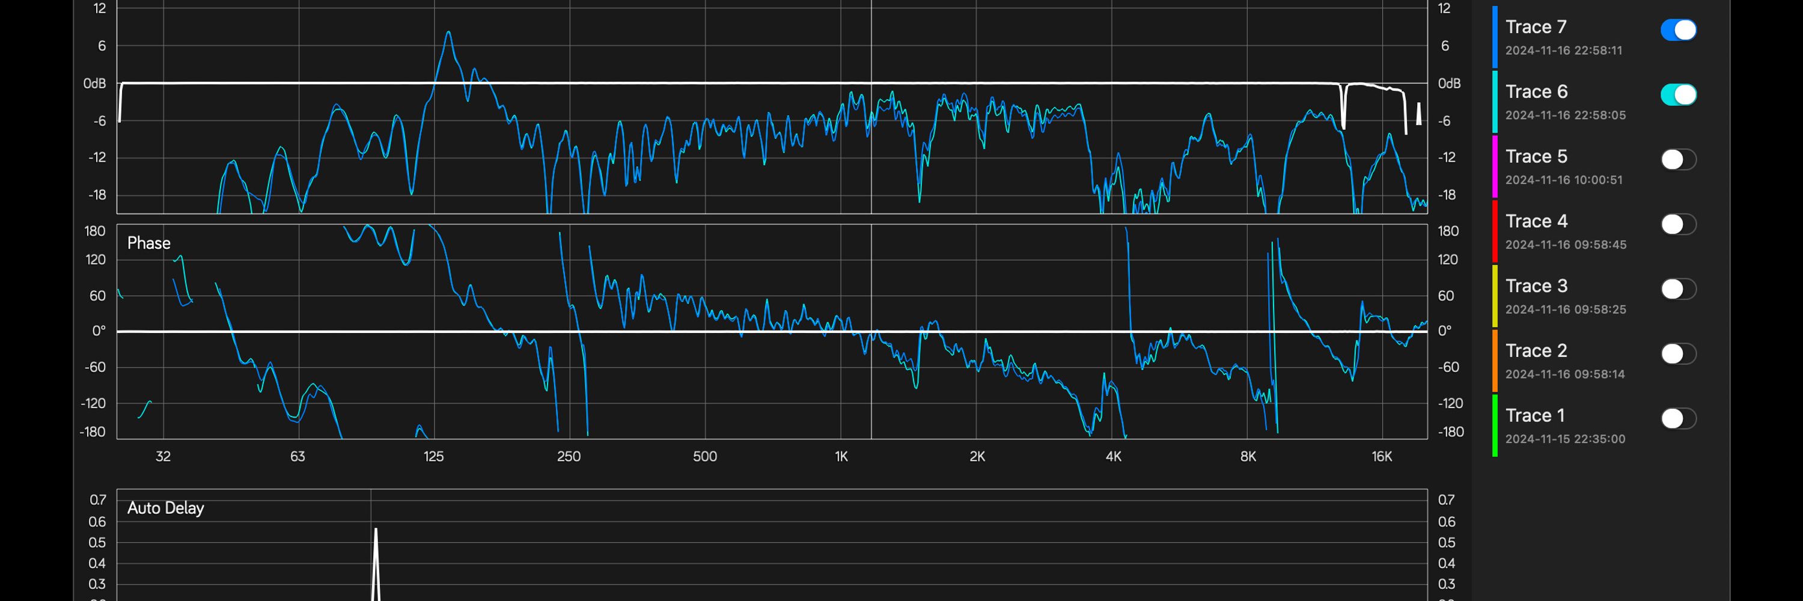Click the cyan Trace 6 color bar
Image resolution: width=1803 pixels, height=601 pixels.
click(x=1495, y=102)
